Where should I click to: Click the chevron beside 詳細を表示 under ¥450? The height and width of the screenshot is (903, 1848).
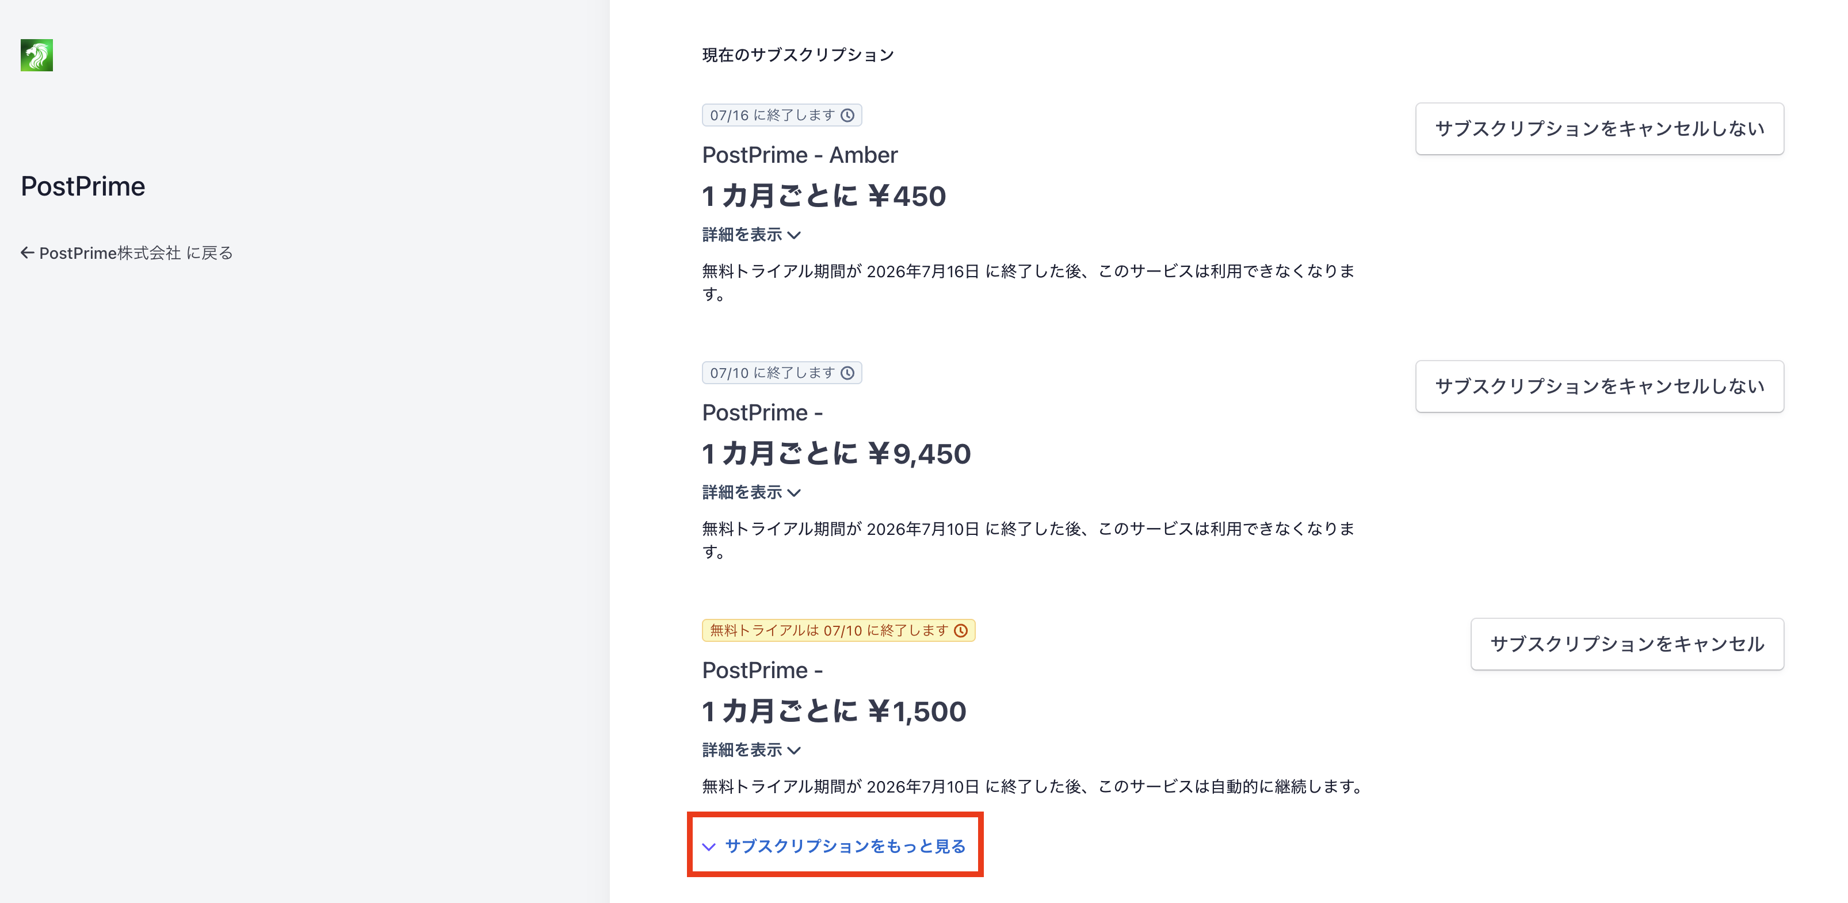click(793, 235)
